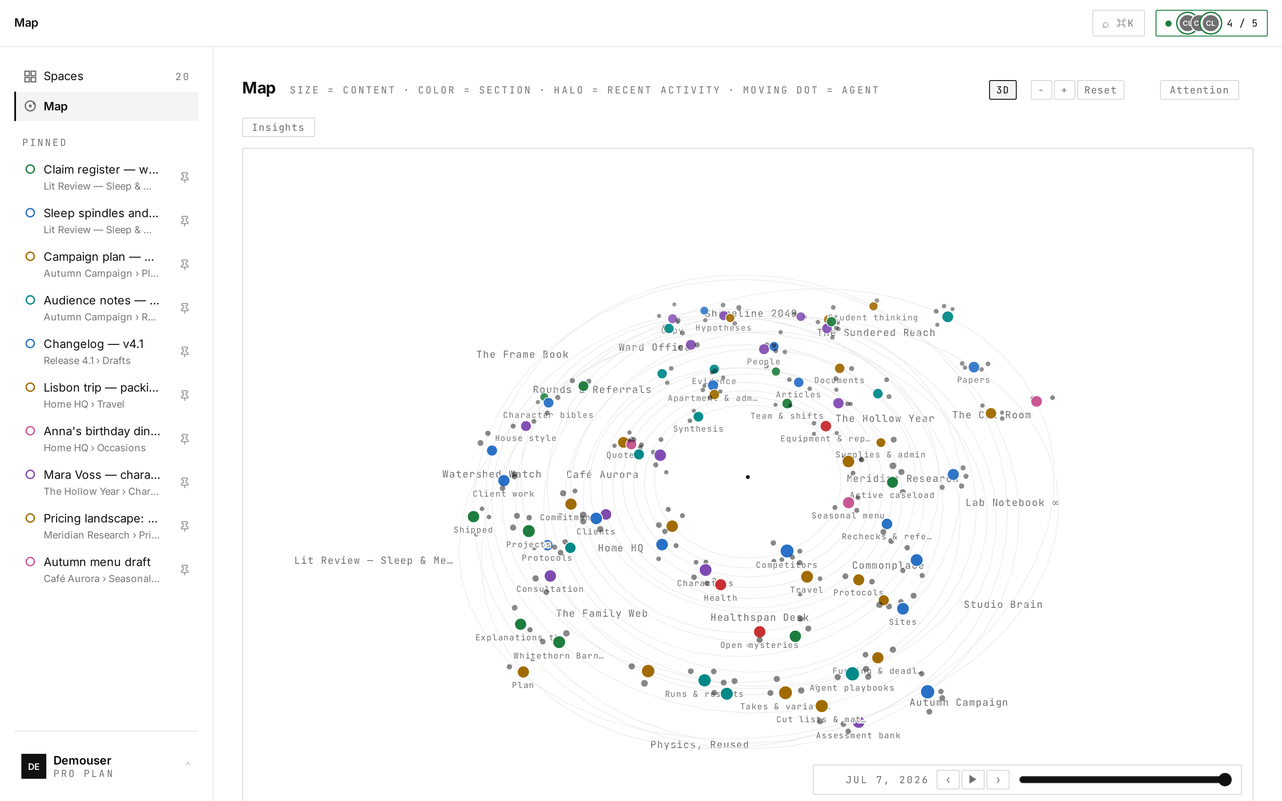Open Spaces in the sidebar
Viewport: 1282px width, 801px height.
tap(106, 76)
